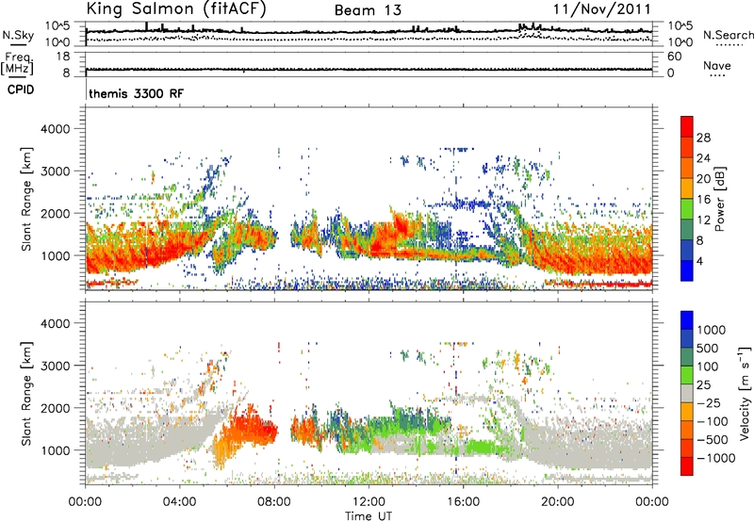This screenshot has width=754, height=522.
Task: Click 'Slant Range [km]' label of the power panel
Action: (x=26, y=199)
